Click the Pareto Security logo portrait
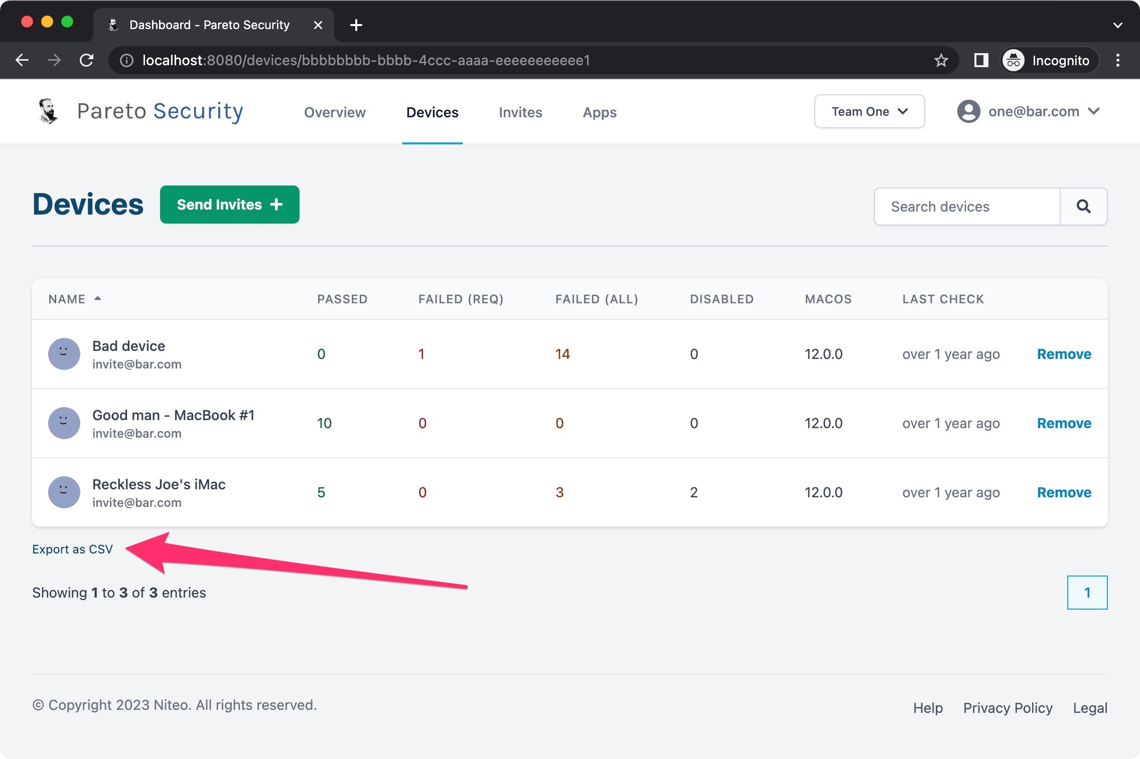The image size is (1140, 759). [48, 111]
